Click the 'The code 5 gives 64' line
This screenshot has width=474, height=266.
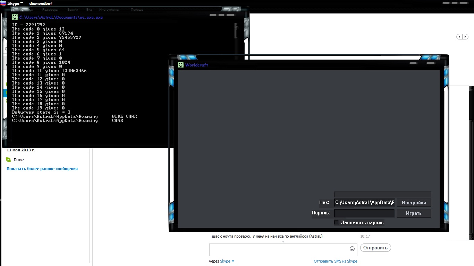pos(38,50)
